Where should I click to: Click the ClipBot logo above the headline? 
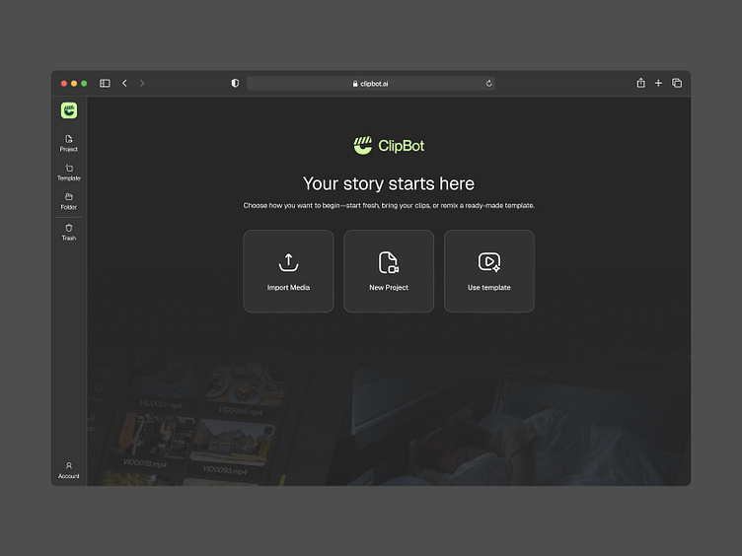click(389, 146)
